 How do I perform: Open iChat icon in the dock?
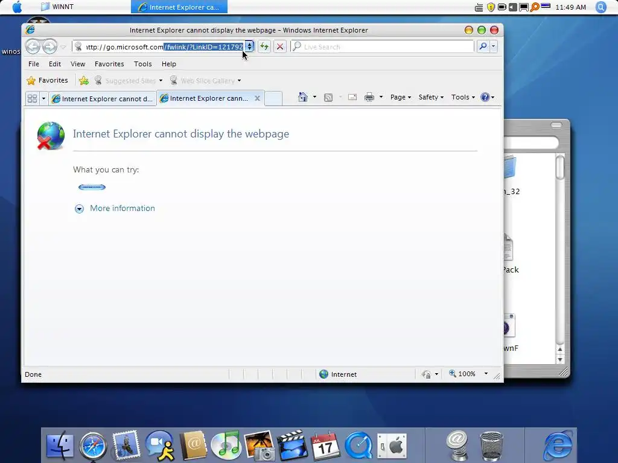[x=159, y=446]
